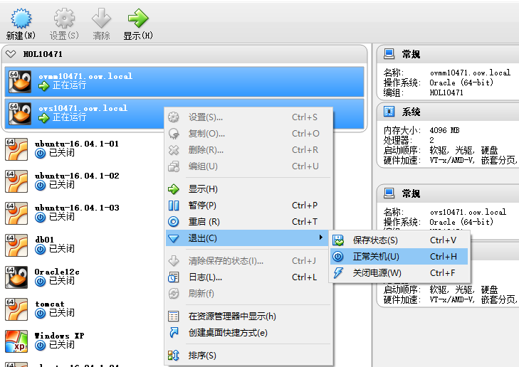
Task: Select 关闭电源(W) in the submenu
Action: click(399, 273)
